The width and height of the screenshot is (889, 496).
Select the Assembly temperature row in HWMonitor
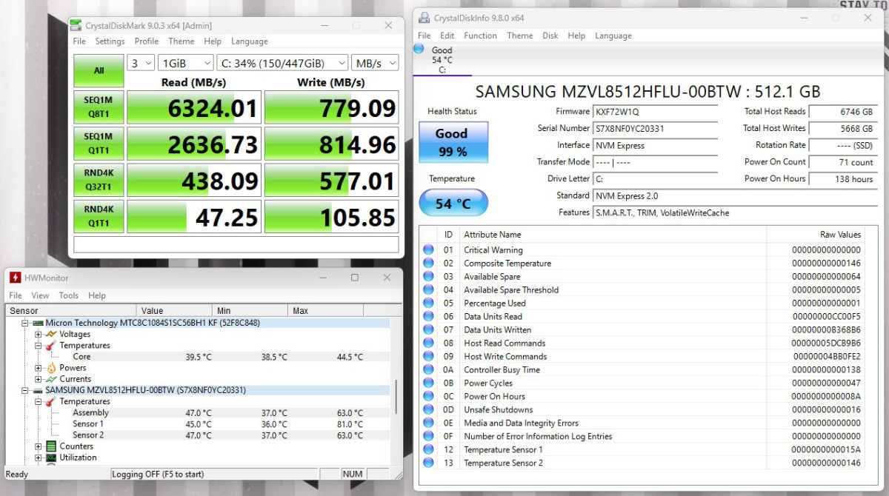[x=199, y=413]
